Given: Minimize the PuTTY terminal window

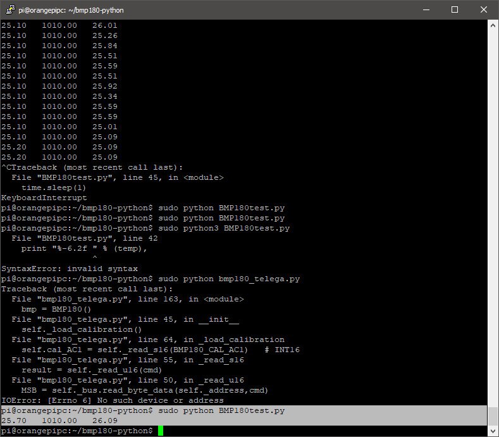Looking at the screenshot, I should (426, 10).
